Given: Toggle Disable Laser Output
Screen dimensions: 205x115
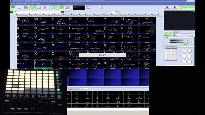Looking at the screenshot, I should [x=187, y=8].
